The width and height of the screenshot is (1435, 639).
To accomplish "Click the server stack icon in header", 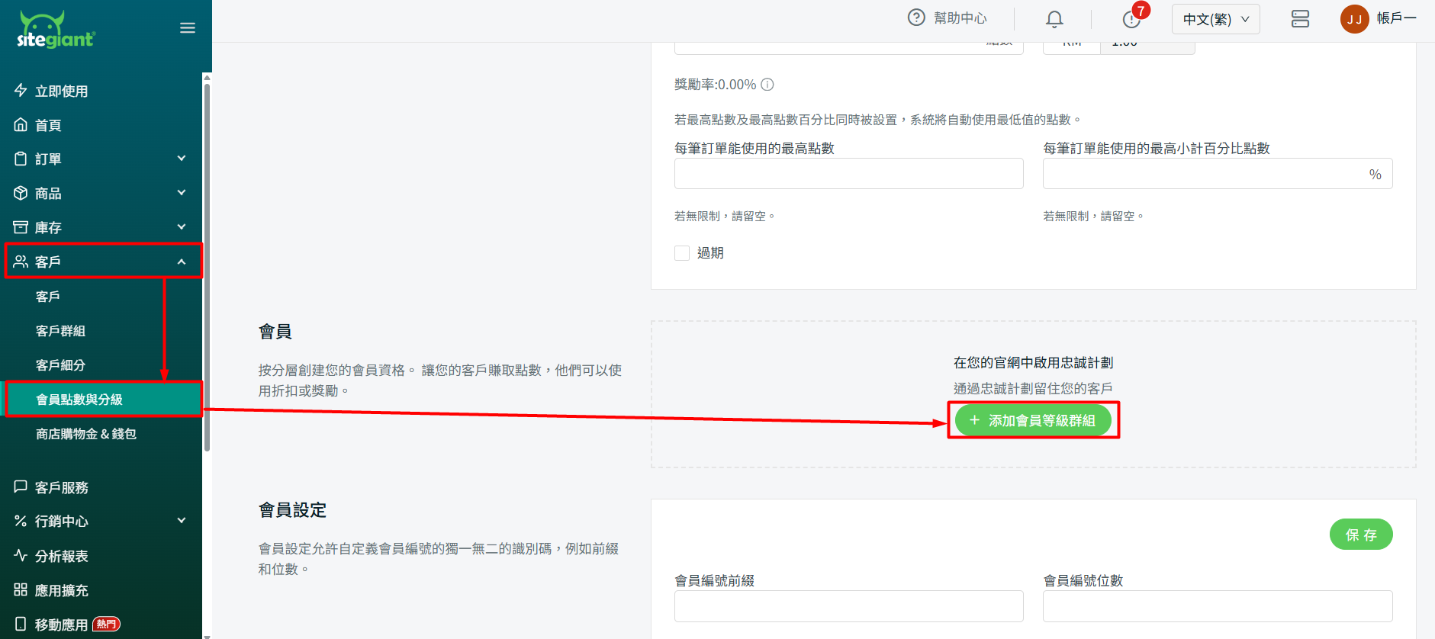I will tap(1300, 19).
